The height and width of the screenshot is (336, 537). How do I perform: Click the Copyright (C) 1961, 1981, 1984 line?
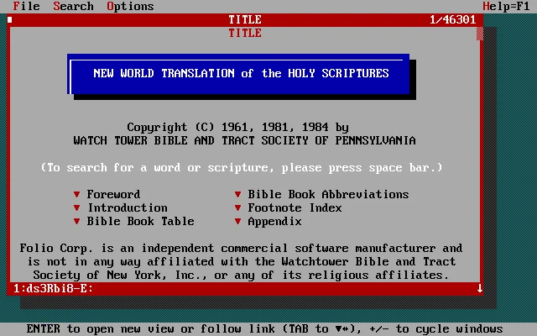tap(237, 128)
